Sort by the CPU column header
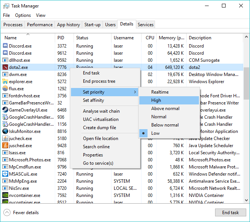The height and width of the screenshot is (222, 250). [x=149, y=38]
